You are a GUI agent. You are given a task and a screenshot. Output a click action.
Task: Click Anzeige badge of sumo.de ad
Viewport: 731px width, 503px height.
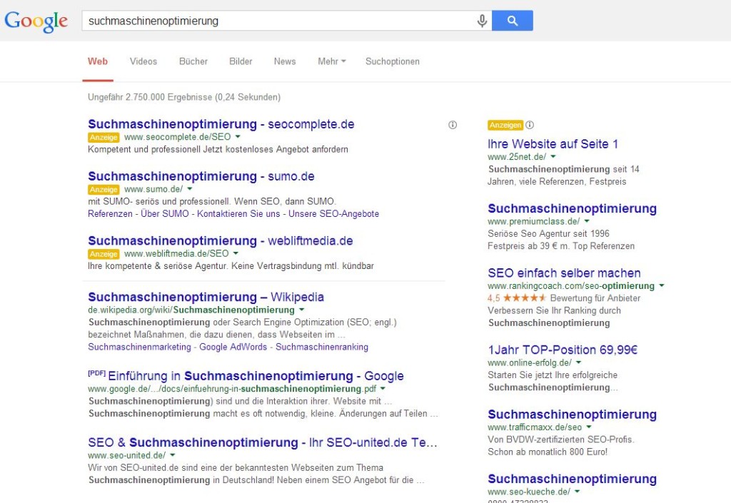pyautogui.click(x=104, y=190)
